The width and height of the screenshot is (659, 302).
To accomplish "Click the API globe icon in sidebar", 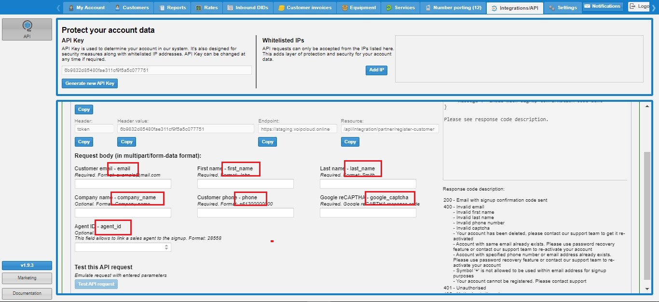I will click(27, 27).
